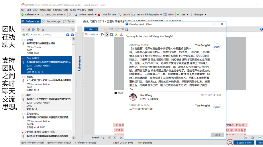Open the Reference button dropdown arrow
This screenshot has width=263, height=147.
pyautogui.click(x=38, y=15)
